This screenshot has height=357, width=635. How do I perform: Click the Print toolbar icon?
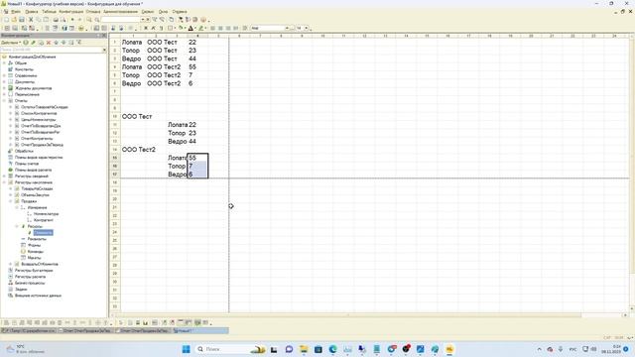[56, 20]
